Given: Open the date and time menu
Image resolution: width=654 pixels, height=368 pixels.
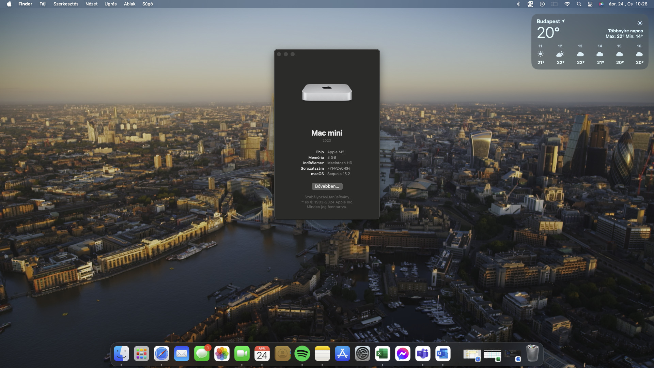Looking at the screenshot, I should coord(628,4).
